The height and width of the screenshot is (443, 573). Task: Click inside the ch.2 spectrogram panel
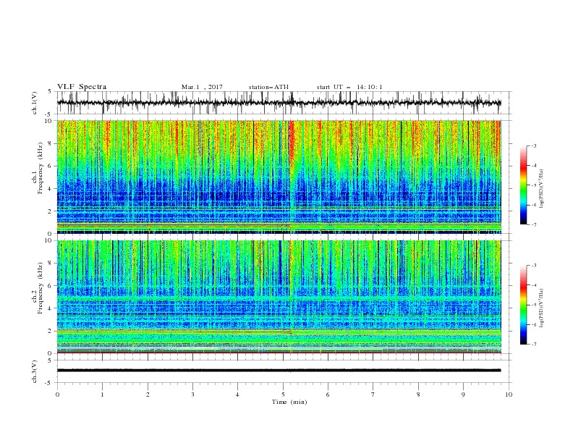click(279, 297)
